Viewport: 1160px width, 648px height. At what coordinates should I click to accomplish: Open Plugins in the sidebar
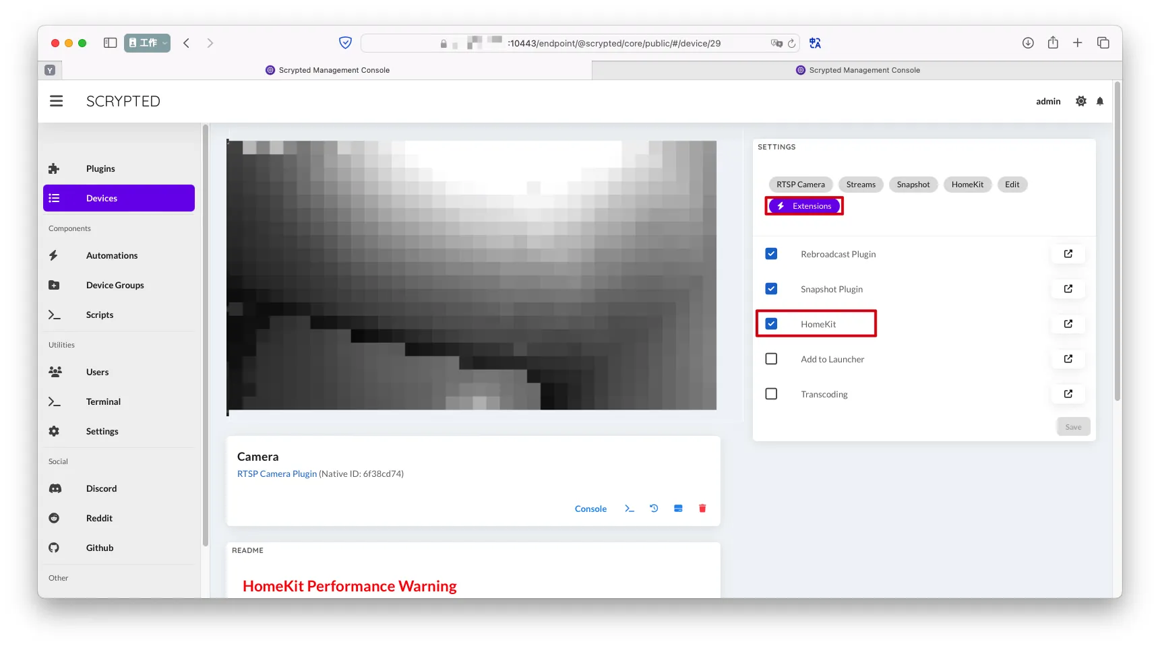coord(100,168)
